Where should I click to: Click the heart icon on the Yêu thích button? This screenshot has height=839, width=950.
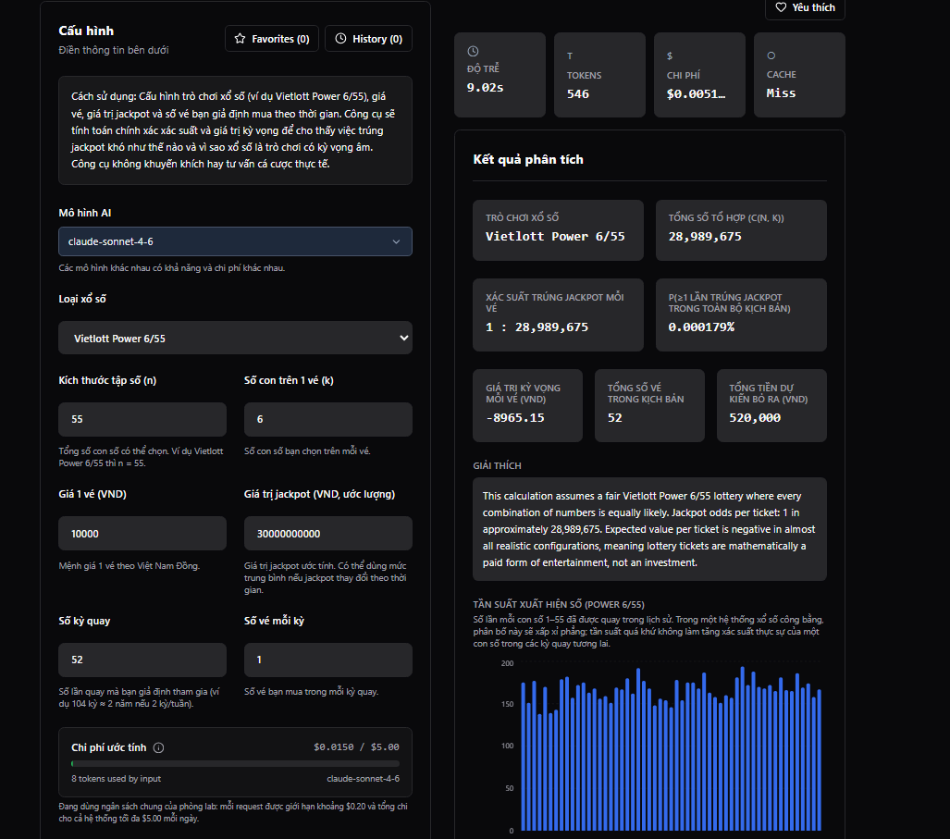pos(782,8)
